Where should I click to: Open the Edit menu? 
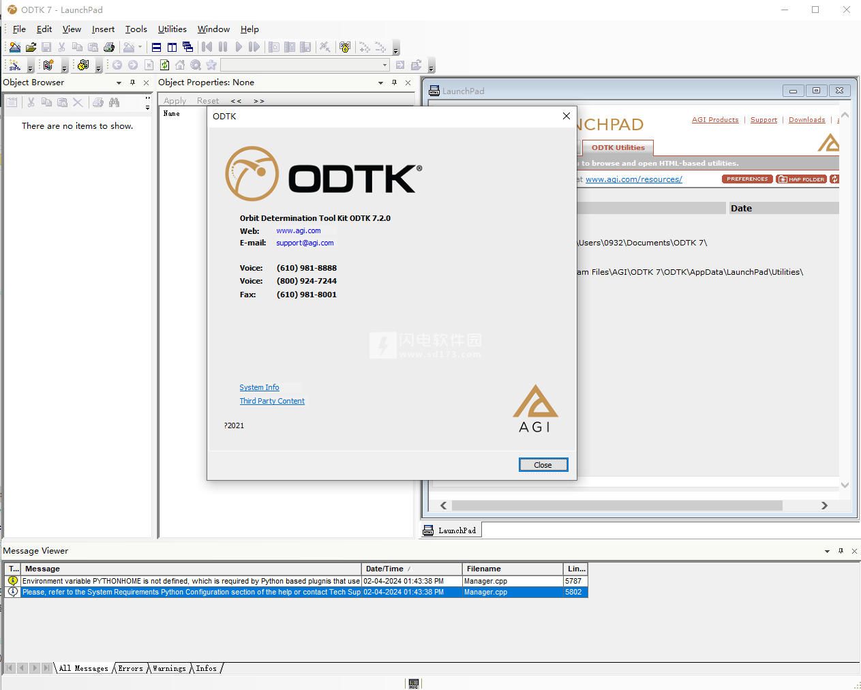pyautogui.click(x=44, y=29)
